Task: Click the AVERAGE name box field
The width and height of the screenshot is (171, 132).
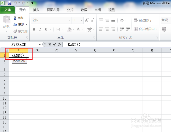Action: pos(19,45)
